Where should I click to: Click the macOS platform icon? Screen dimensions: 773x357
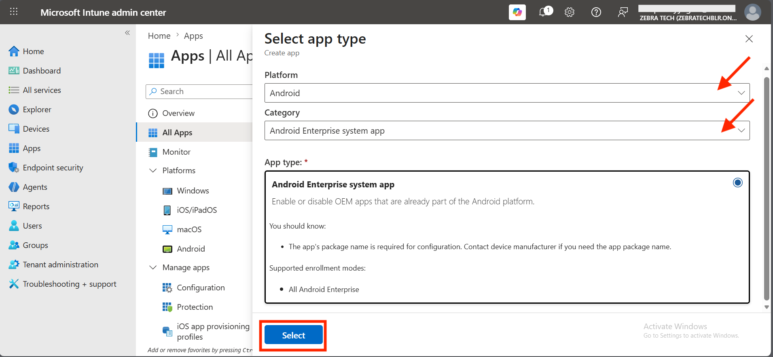(x=167, y=230)
